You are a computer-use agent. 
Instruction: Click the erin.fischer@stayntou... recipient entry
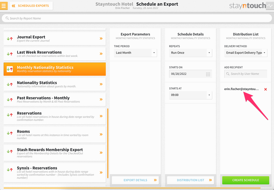click(x=242, y=89)
